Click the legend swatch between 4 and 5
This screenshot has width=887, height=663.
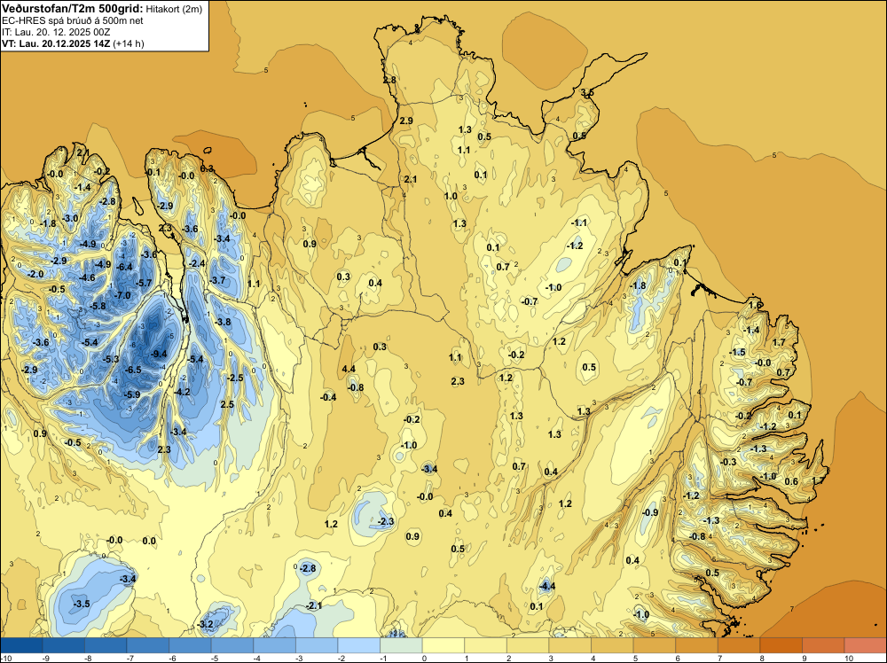613,645
